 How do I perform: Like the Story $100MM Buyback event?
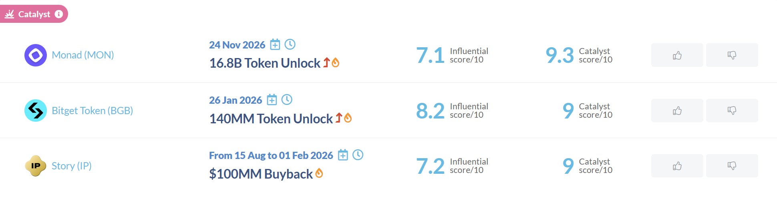click(677, 166)
